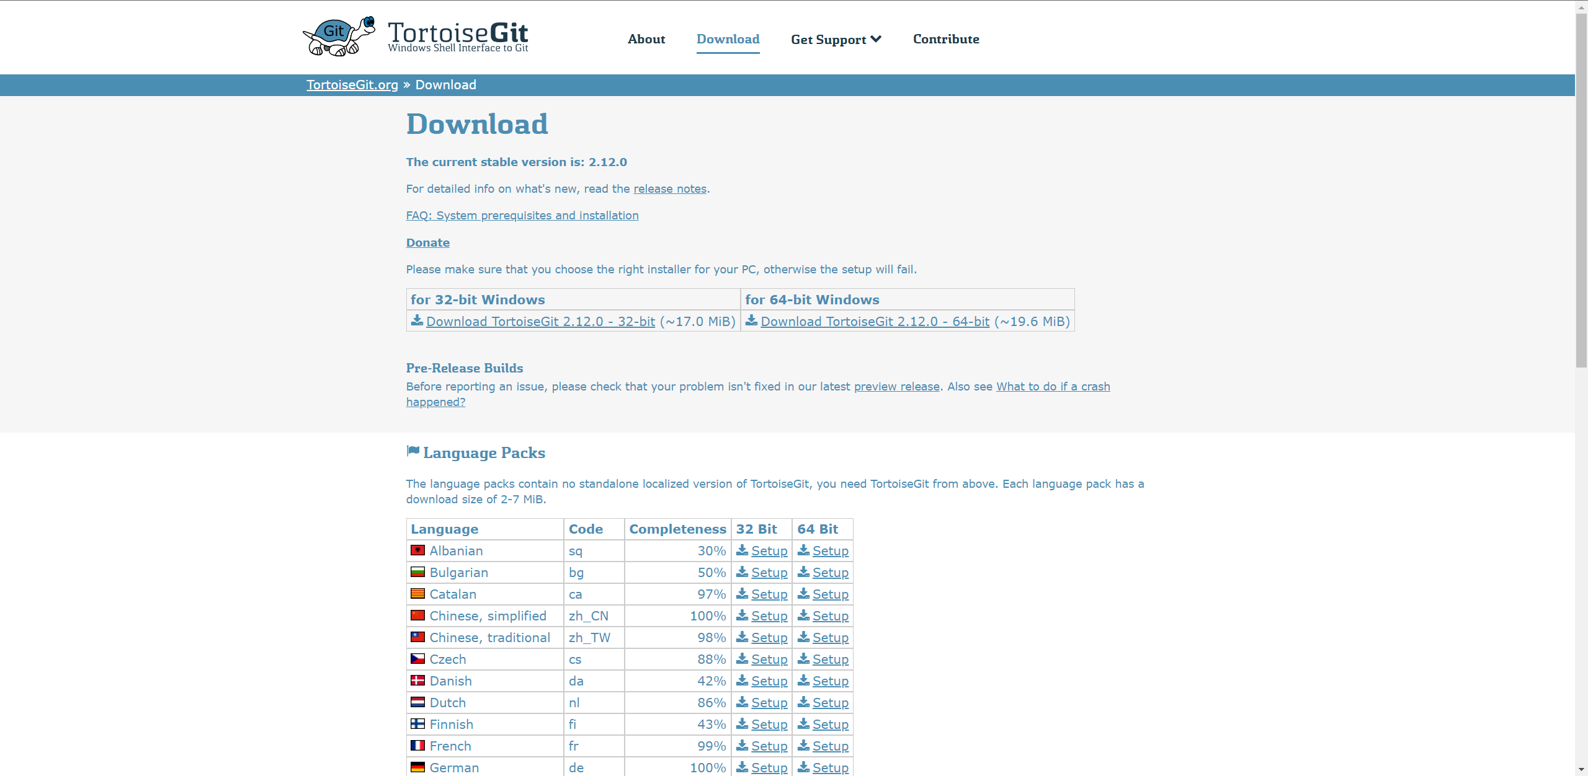Screen dimensions: 1588x776
Task: Click Albanian 32 Bit download icon
Action: [x=743, y=550]
